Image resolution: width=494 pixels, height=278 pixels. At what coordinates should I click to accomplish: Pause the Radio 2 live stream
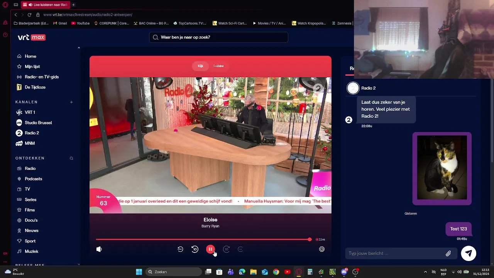[x=210, y=249]
